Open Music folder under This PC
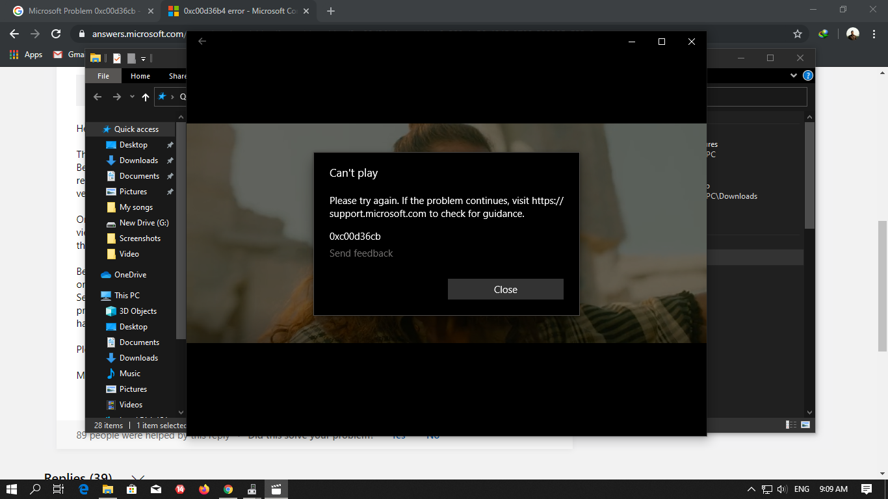Screen dimensions: 888x499 tap(129, 374)
